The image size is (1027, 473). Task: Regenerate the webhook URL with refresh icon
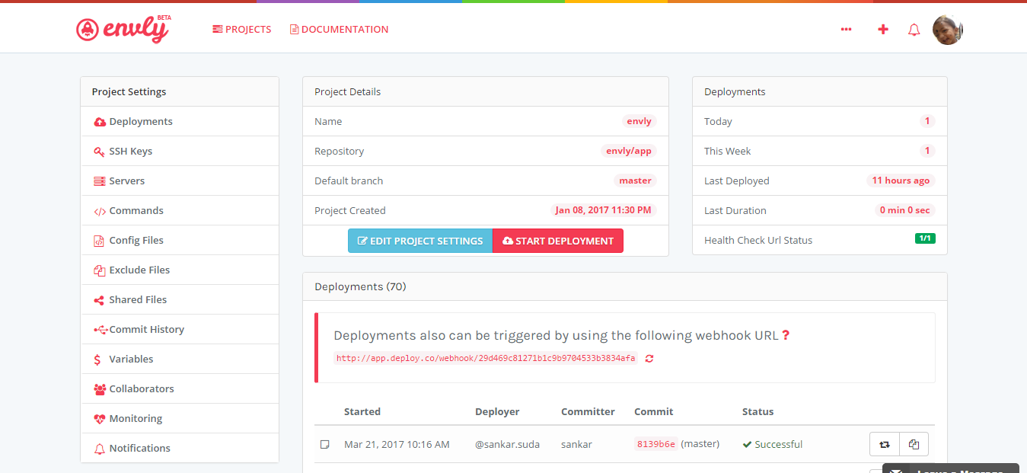point(649,358)
